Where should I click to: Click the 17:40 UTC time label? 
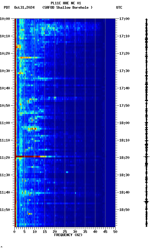pos(124,88)
